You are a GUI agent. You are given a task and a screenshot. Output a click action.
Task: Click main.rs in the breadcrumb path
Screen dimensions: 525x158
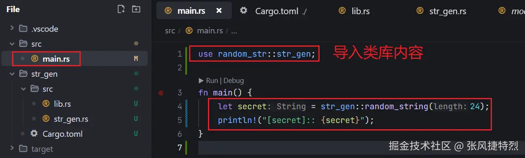[210, 31]
